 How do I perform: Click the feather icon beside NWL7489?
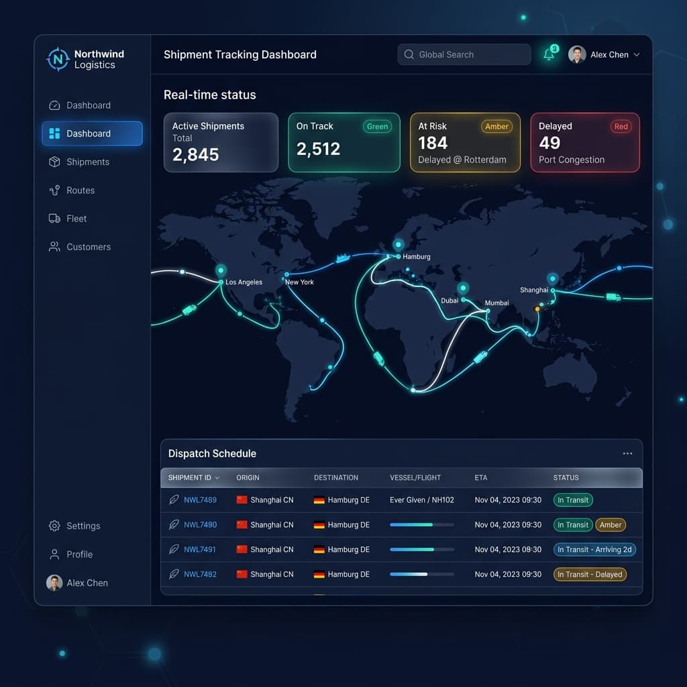174,499
